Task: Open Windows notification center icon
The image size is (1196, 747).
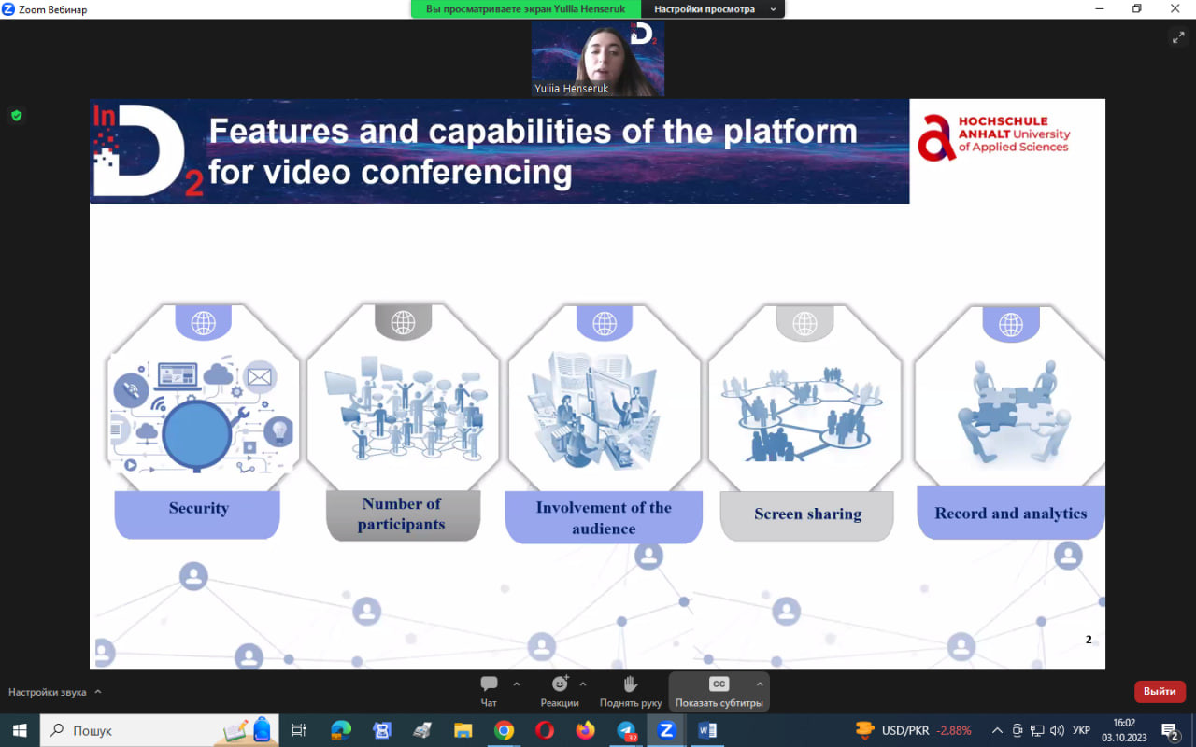Action: tap(1169, 730)
